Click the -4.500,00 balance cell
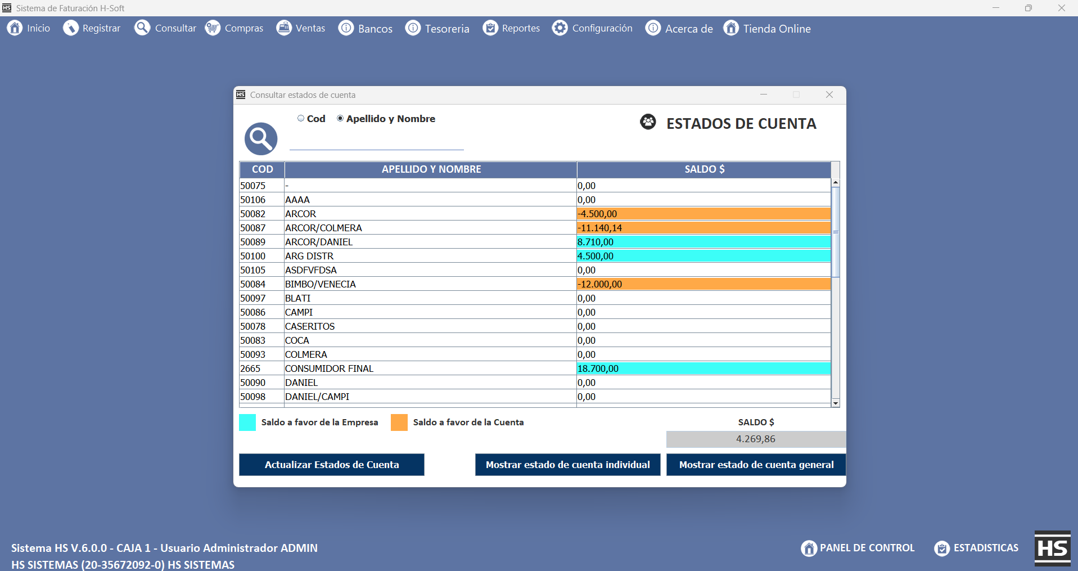The image size is (1078, 571). point(704,214)
